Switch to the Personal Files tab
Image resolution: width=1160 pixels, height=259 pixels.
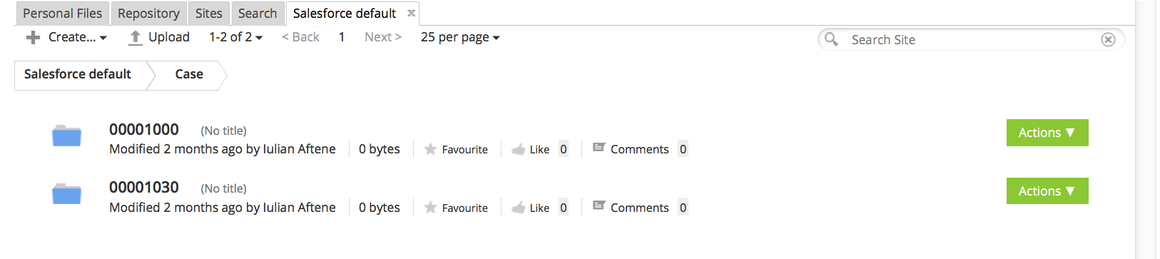pyautogui.click(x=63, y=14)
